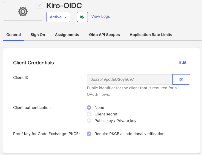Open the Active status dropdown
The image size is (202, 155).
coord(58,17)
